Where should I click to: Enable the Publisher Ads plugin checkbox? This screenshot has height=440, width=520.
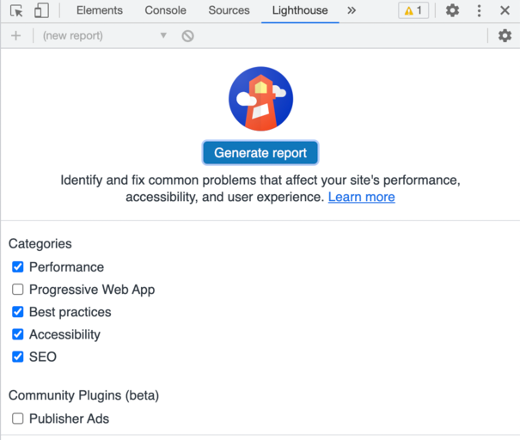(x=17, y=419)
